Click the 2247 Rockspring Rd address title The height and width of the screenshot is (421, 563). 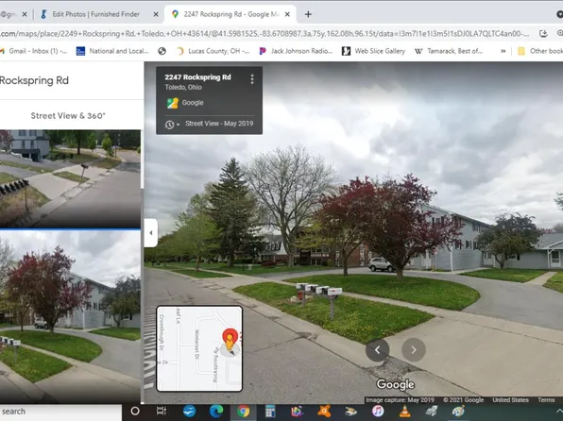197,77
